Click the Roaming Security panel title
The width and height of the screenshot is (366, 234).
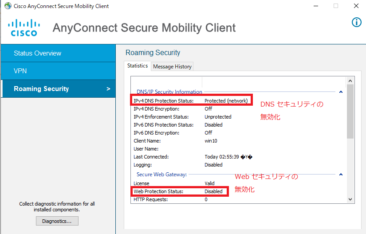click(x=153, y=52)
